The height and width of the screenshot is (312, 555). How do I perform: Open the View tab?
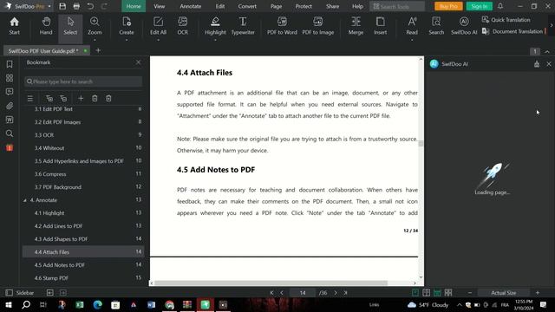160,6
